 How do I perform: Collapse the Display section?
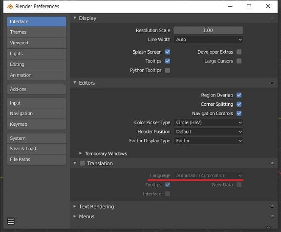tap(75, 18)
